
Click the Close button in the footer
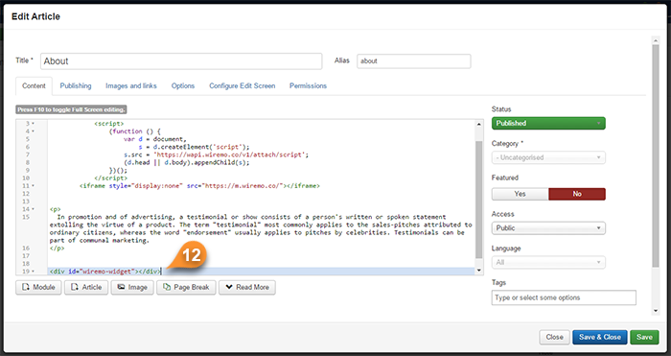pos(554,337)
